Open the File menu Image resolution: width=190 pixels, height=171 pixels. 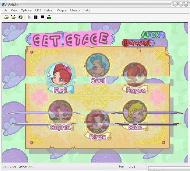click(x=5, y=10)
